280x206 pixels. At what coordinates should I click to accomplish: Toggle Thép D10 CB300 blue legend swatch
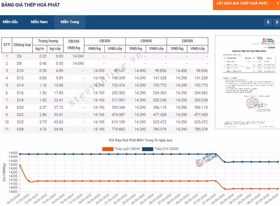(x=148, y=149)
